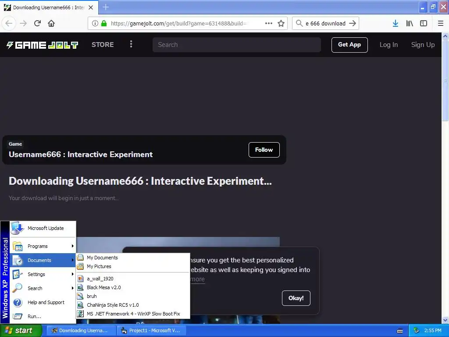Open a new tab with plus button
449x337 pixels.
[106, 7]
